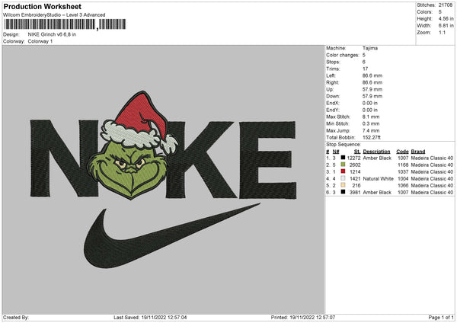Select the "Created By:" footer label
Viewport: 457px width, 323px height.
tap(16, 317)
